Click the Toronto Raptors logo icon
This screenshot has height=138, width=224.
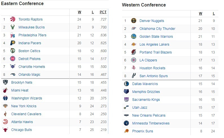(x=13, y=19)
